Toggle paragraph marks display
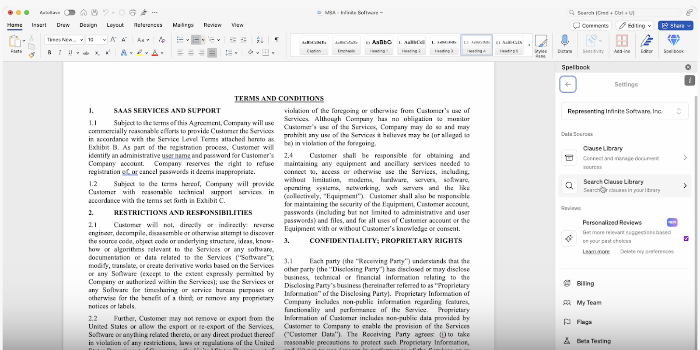 point(276,39)
